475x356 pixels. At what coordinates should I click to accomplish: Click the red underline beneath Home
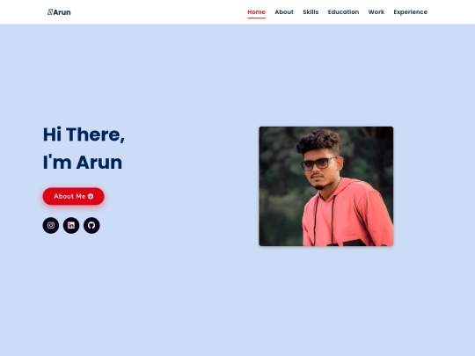256,18
